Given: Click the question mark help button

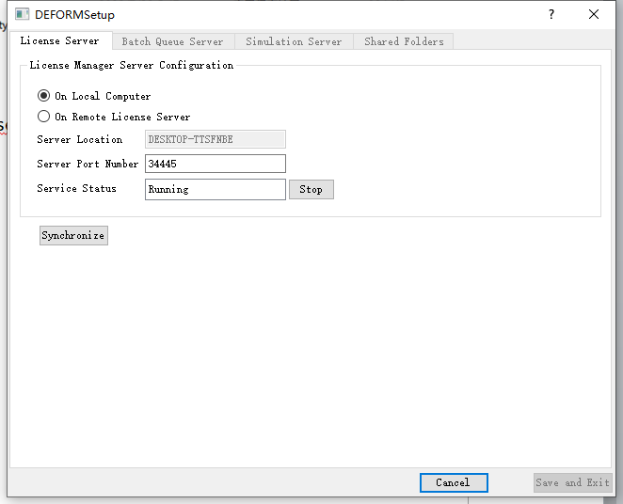Looking at the screenshot, I should coord(551,14).
